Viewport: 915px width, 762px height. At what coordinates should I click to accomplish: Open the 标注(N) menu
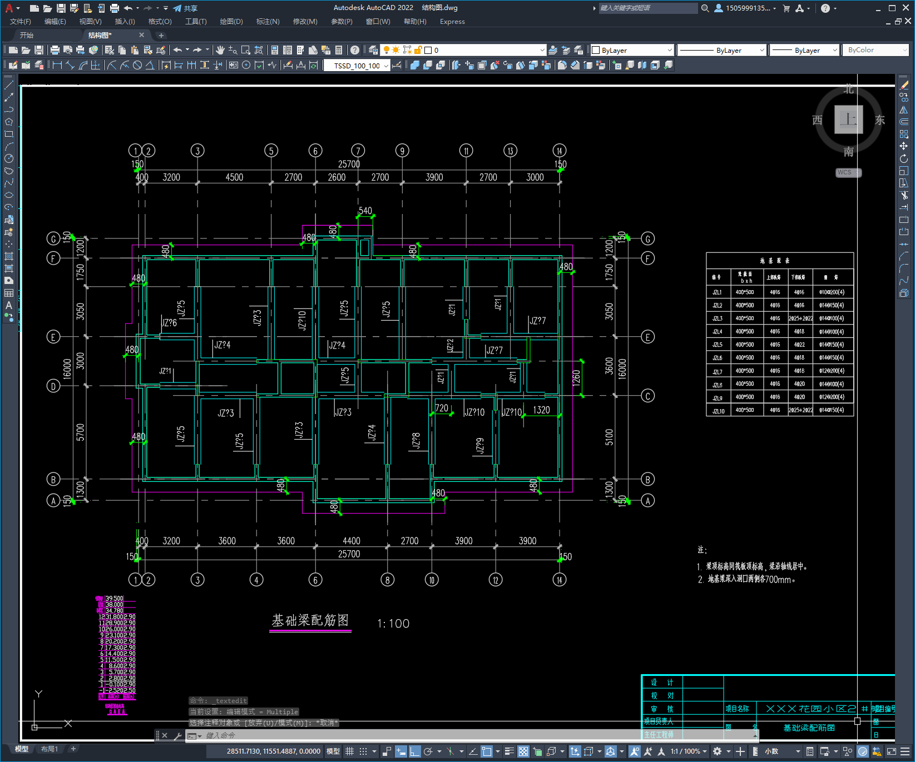pyautogui.click(x=268, y=22)
